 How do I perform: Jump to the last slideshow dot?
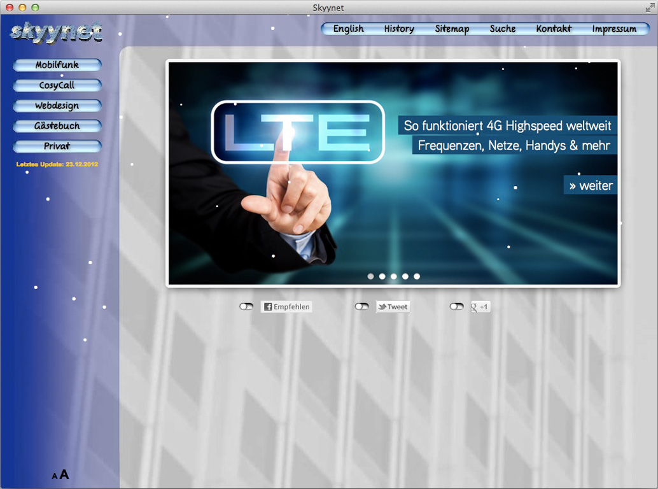point(417,276)
